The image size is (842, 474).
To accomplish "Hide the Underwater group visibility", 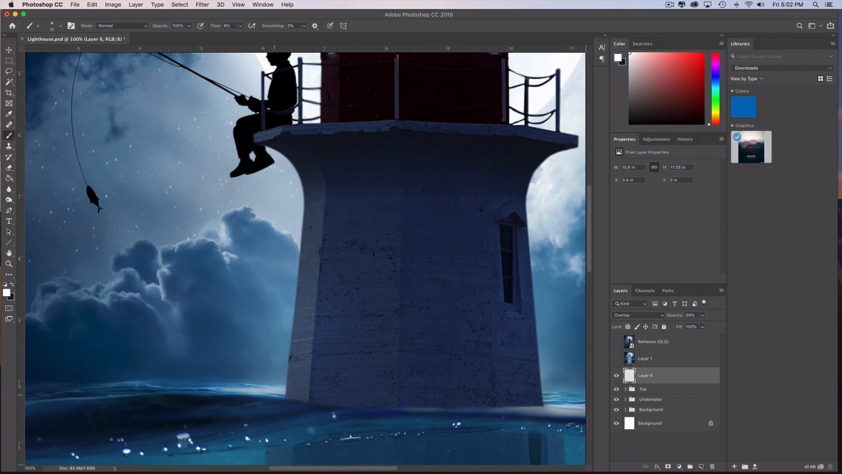I will coord(616,400).
